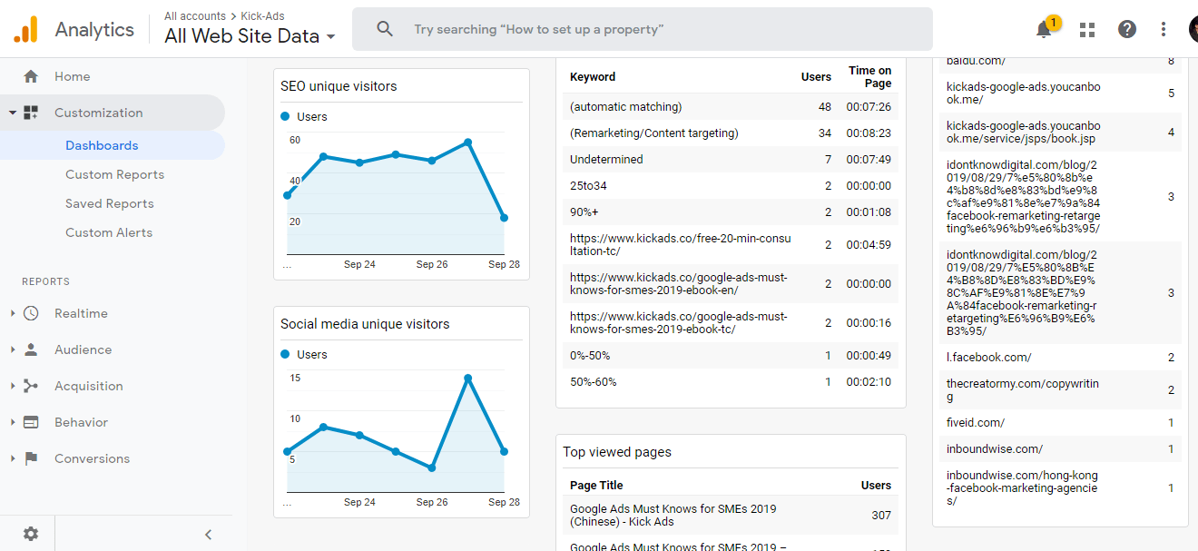Click the Google Analytics logo
This screenshot has height=551, width=1198.
(25, 29)
